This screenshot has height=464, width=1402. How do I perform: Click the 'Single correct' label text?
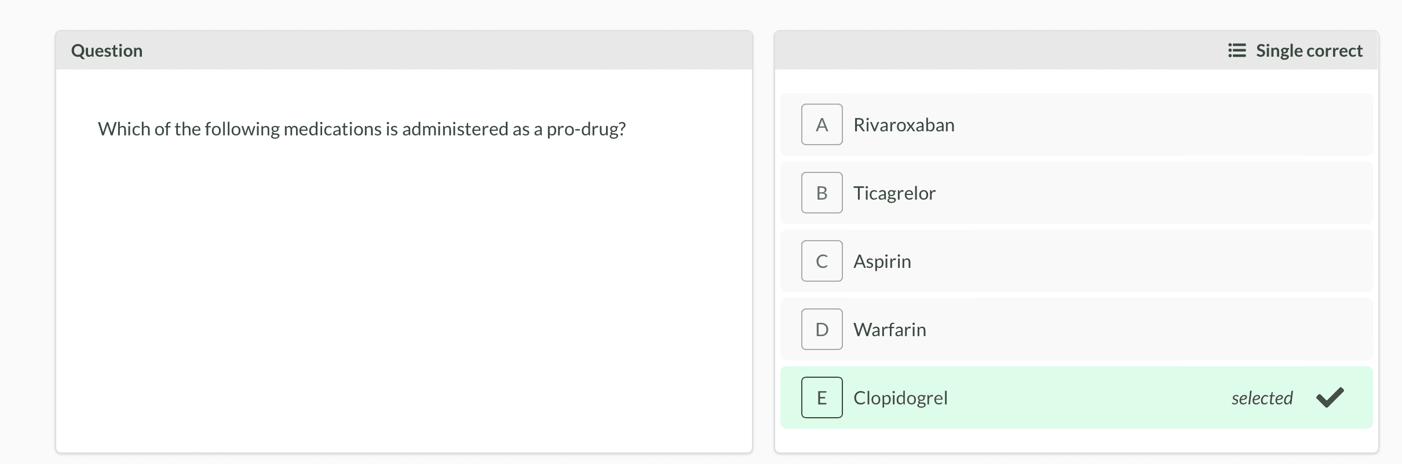[x=1309, y=51]
